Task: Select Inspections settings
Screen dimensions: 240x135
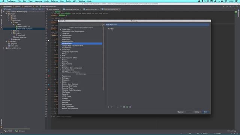Action: pos(66,48)
